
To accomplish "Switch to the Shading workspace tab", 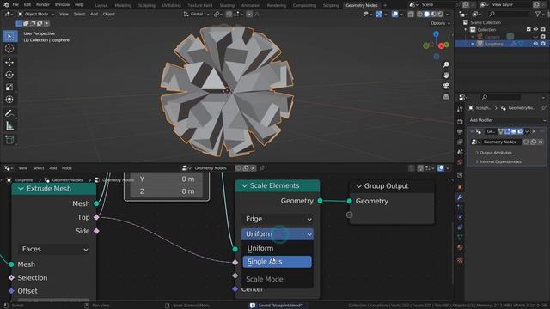I will [227, 5].
